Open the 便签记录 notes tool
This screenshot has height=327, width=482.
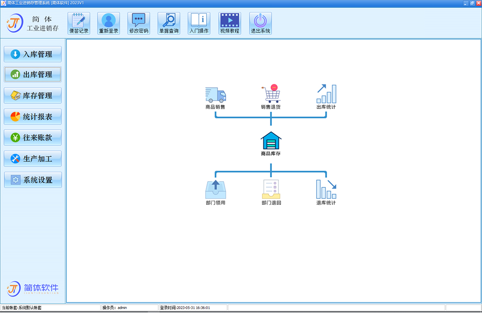click(x=79, y=23)
